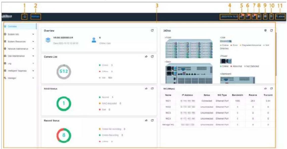Click the 512 camera count donut chart
This screenshot has height=149, width=287.
point(64,71)
